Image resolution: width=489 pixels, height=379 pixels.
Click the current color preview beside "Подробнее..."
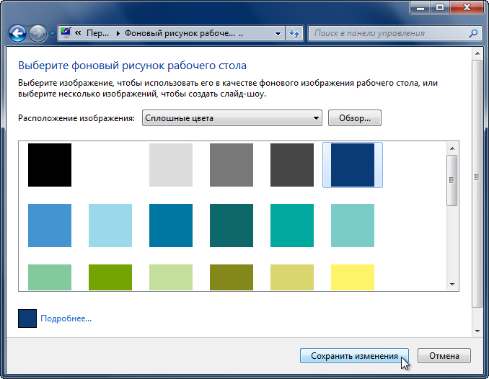tap(27, 318)
